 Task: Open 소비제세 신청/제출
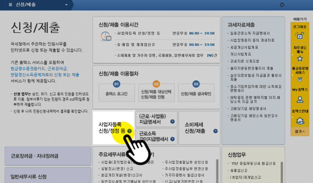coord(200,128)
